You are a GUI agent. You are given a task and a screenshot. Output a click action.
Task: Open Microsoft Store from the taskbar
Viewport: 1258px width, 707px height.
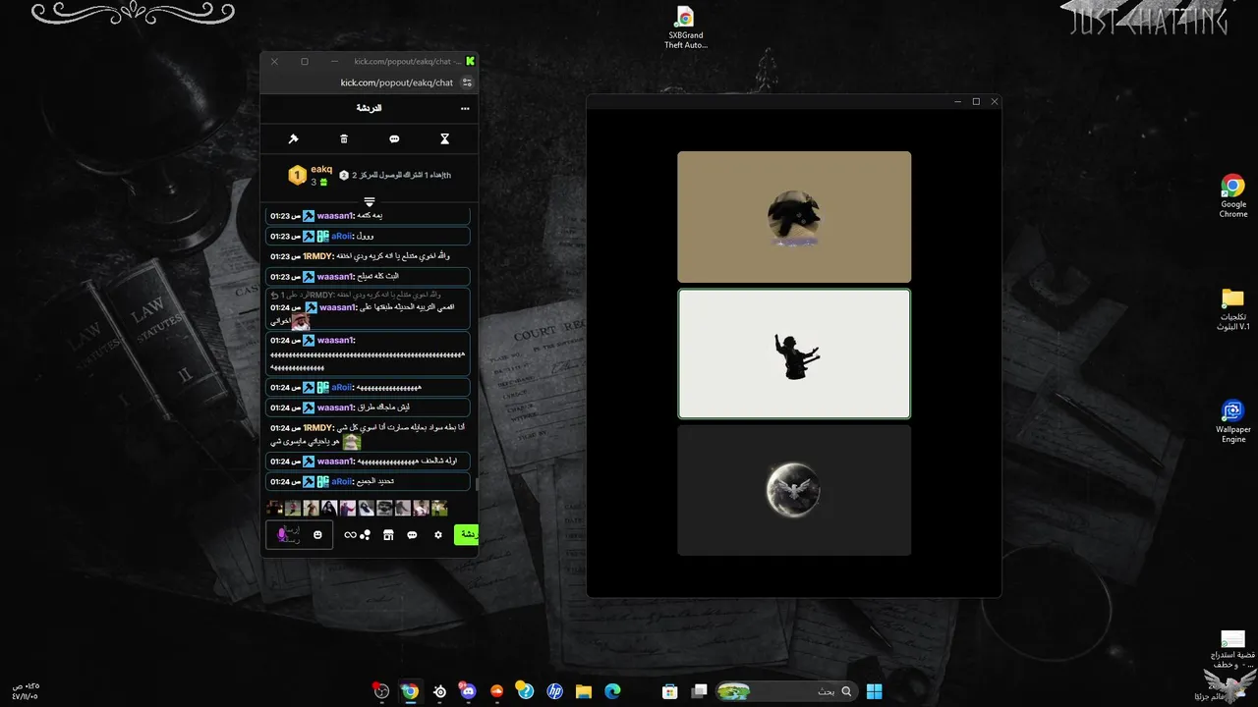[x=670, y=691]
